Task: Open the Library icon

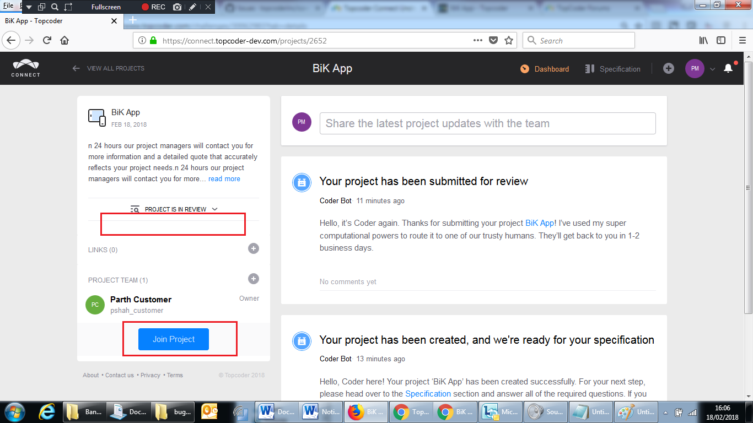Action: 704,40
